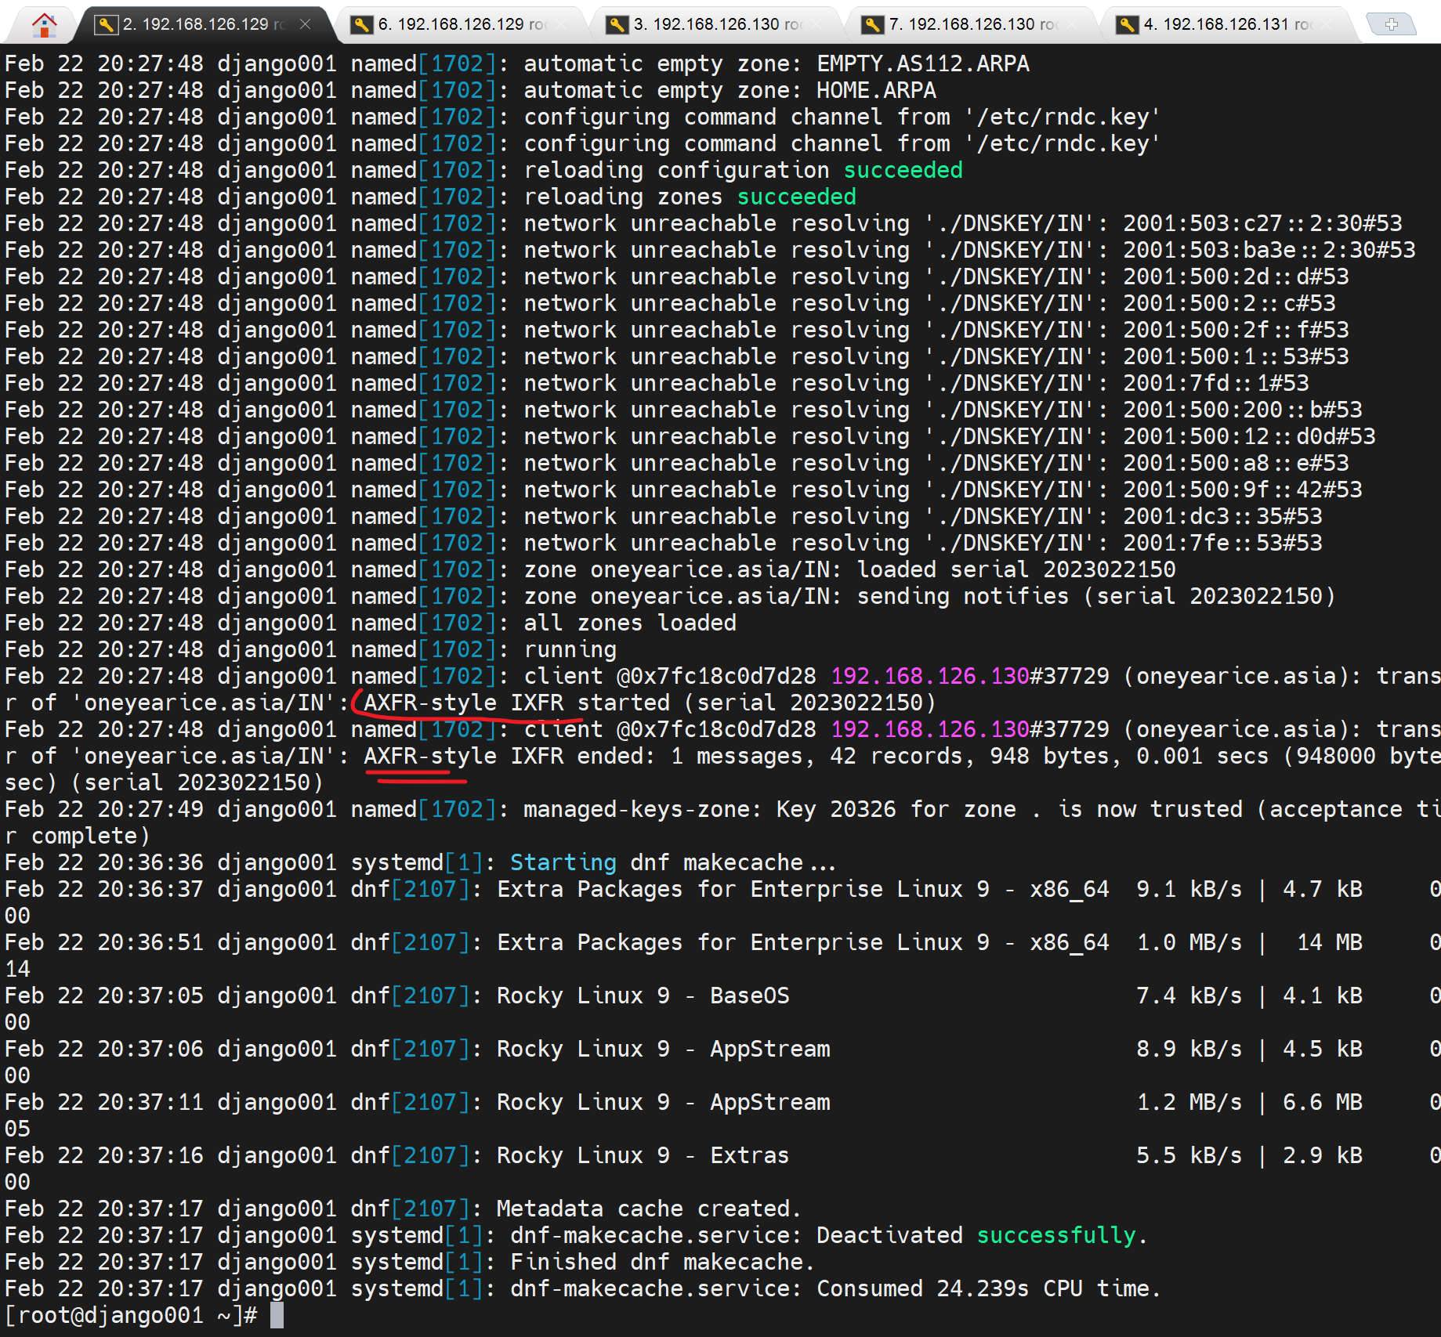Click the '14 MB' download size

[x=1329, y=943]
